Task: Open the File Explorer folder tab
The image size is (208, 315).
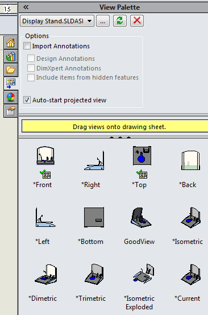Action: tap(11, 70)
